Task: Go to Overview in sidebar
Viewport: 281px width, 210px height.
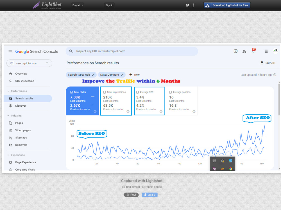Action: click(x=21, y=74)
